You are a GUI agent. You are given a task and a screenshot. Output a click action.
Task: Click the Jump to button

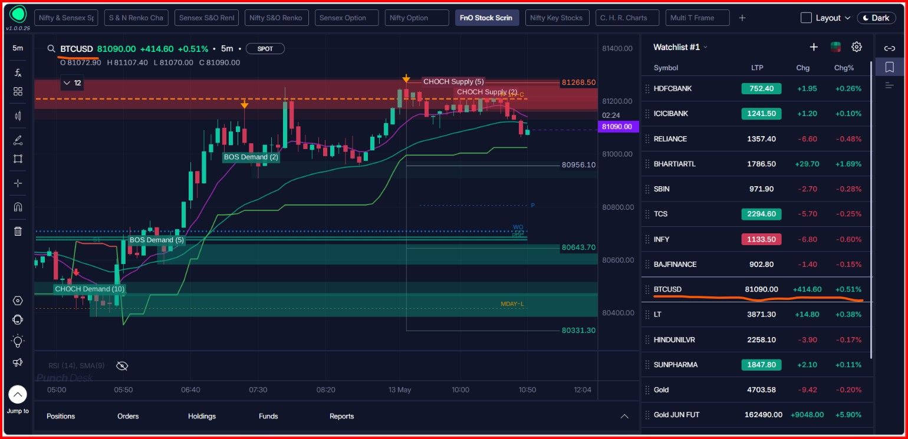18,400
